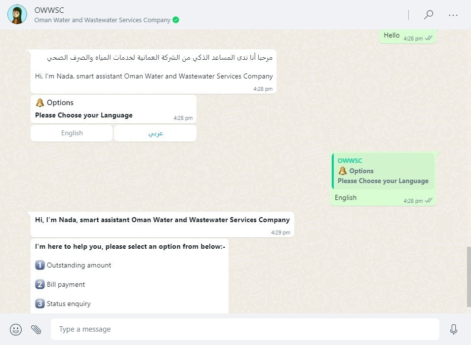Image resolution: width=471 pixels, height=345 pixels.
Task: Click the Type a message field
Action: point(245,329)
